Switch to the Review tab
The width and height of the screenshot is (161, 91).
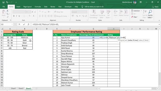coord(53,7)
